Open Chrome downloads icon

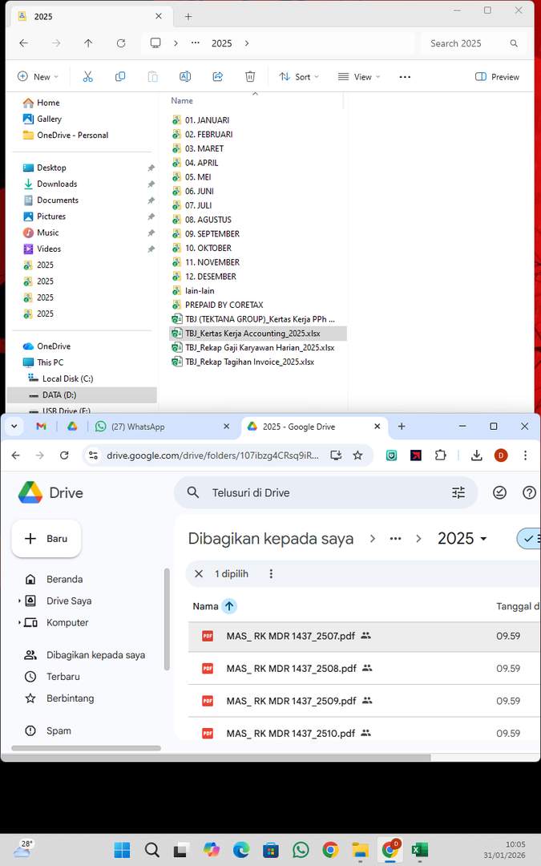[476, 455]
